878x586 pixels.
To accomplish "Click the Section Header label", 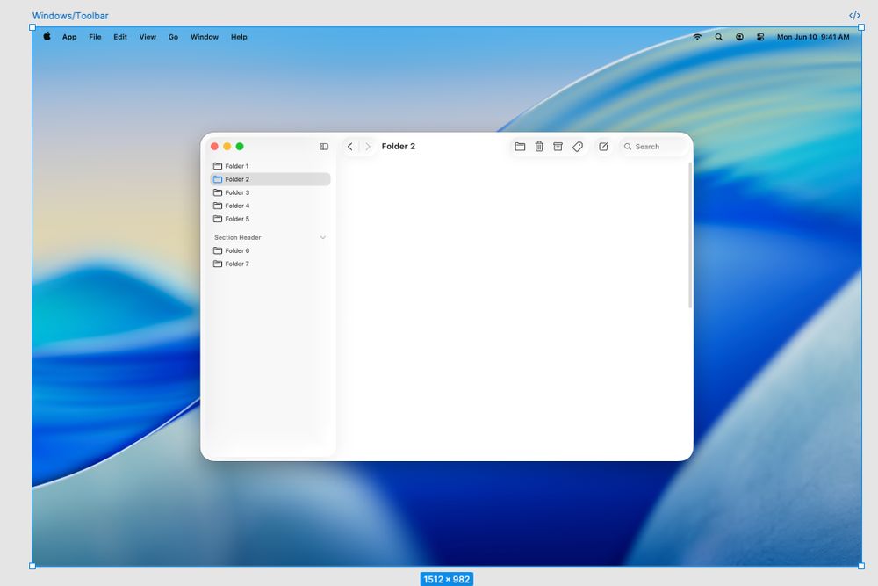I will [237, 237].
